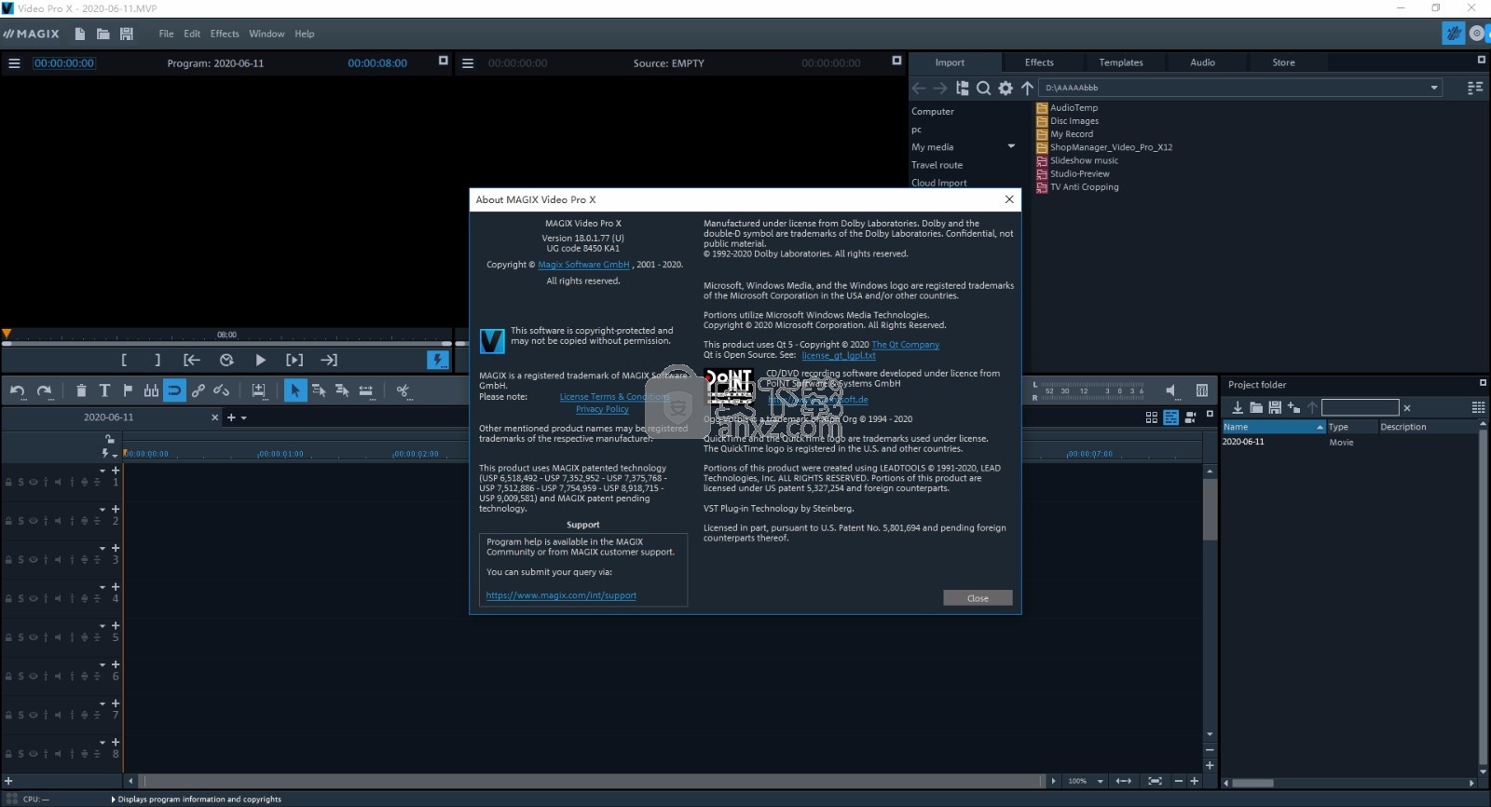
Task: Switch to the Store tab
Action: (1283, 62)
